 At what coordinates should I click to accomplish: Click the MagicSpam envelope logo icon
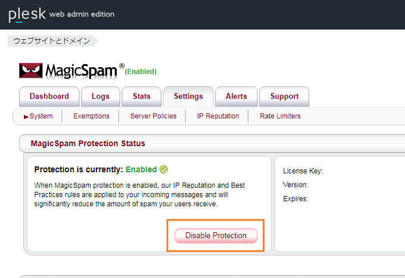31,70
